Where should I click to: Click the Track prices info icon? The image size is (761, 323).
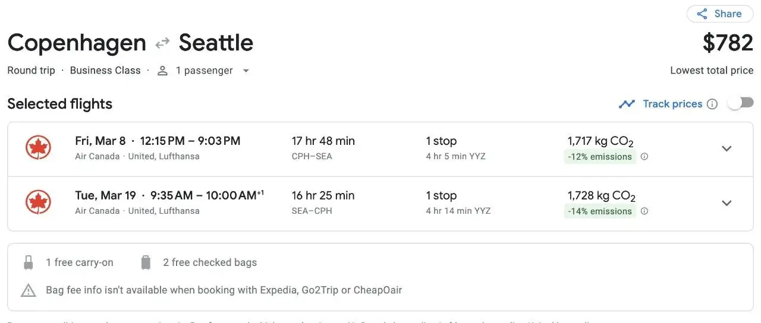(x=712, y=104)
